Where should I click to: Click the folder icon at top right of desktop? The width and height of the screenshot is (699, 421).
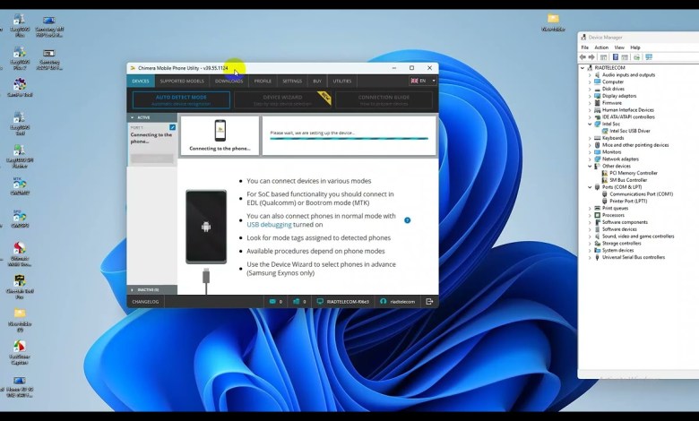coord(553,18)
